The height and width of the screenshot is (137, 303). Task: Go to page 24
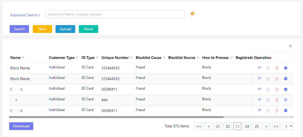[247, 126]
